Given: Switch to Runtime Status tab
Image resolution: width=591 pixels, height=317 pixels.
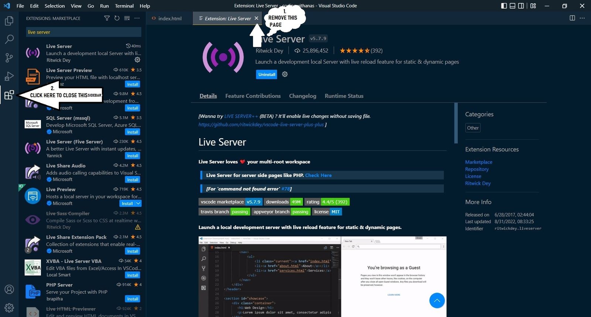Looking at the screenshot, I should pyautogui.click(x=344, y=96).
